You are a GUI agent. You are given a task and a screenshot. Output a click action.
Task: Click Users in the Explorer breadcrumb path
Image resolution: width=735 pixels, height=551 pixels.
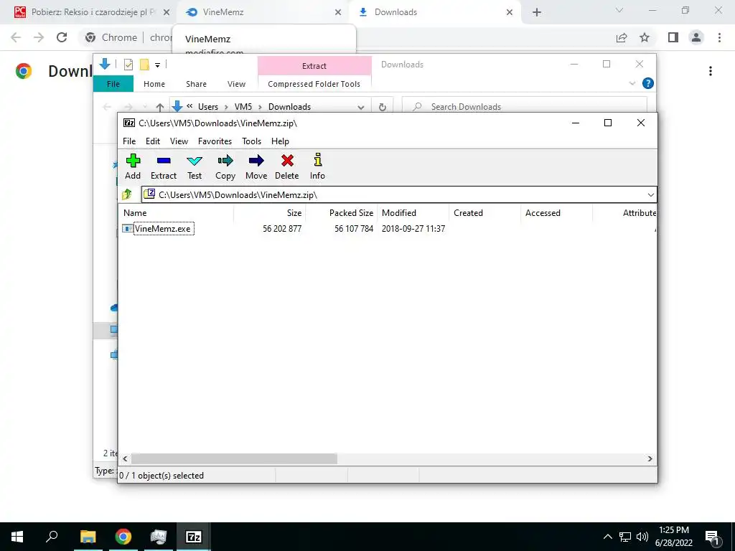tap(208, 107)
